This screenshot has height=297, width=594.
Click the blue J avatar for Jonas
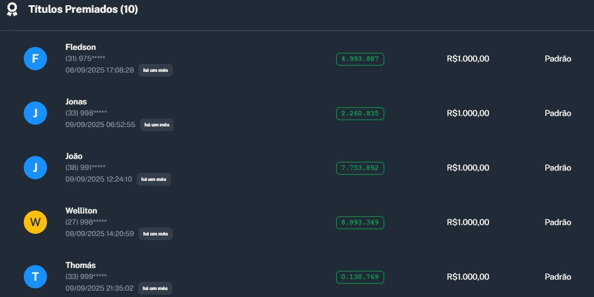(35, 113)
